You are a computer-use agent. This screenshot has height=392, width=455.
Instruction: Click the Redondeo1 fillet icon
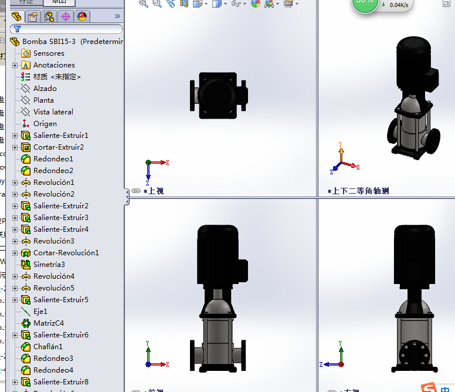[x=26, y=159]
